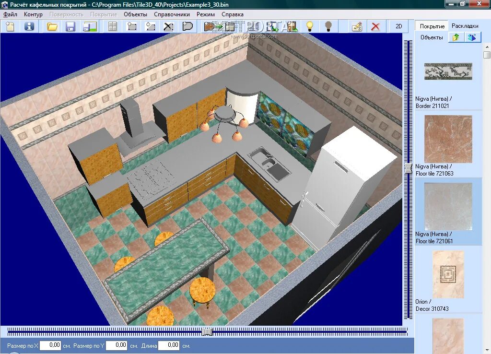Click the hanging chandelier in 3D view
The width and height of the screenshot is (491, 354).
click(224, 124)
